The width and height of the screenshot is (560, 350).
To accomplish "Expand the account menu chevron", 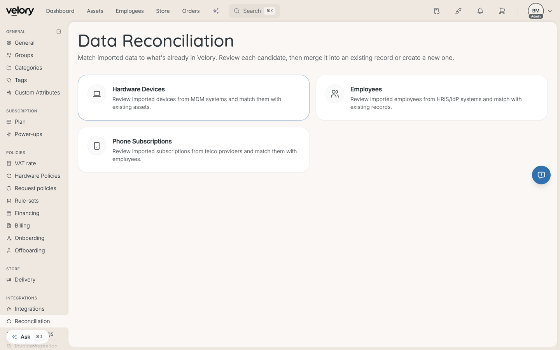I will 550,11.
